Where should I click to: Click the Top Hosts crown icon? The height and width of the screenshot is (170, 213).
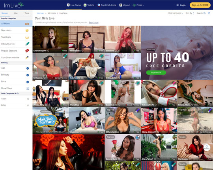pos(27,37)
